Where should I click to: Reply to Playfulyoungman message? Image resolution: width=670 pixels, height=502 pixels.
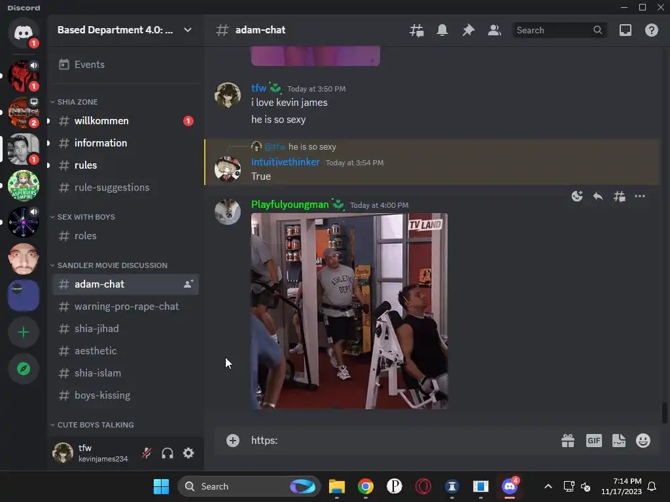coord(598,196)
